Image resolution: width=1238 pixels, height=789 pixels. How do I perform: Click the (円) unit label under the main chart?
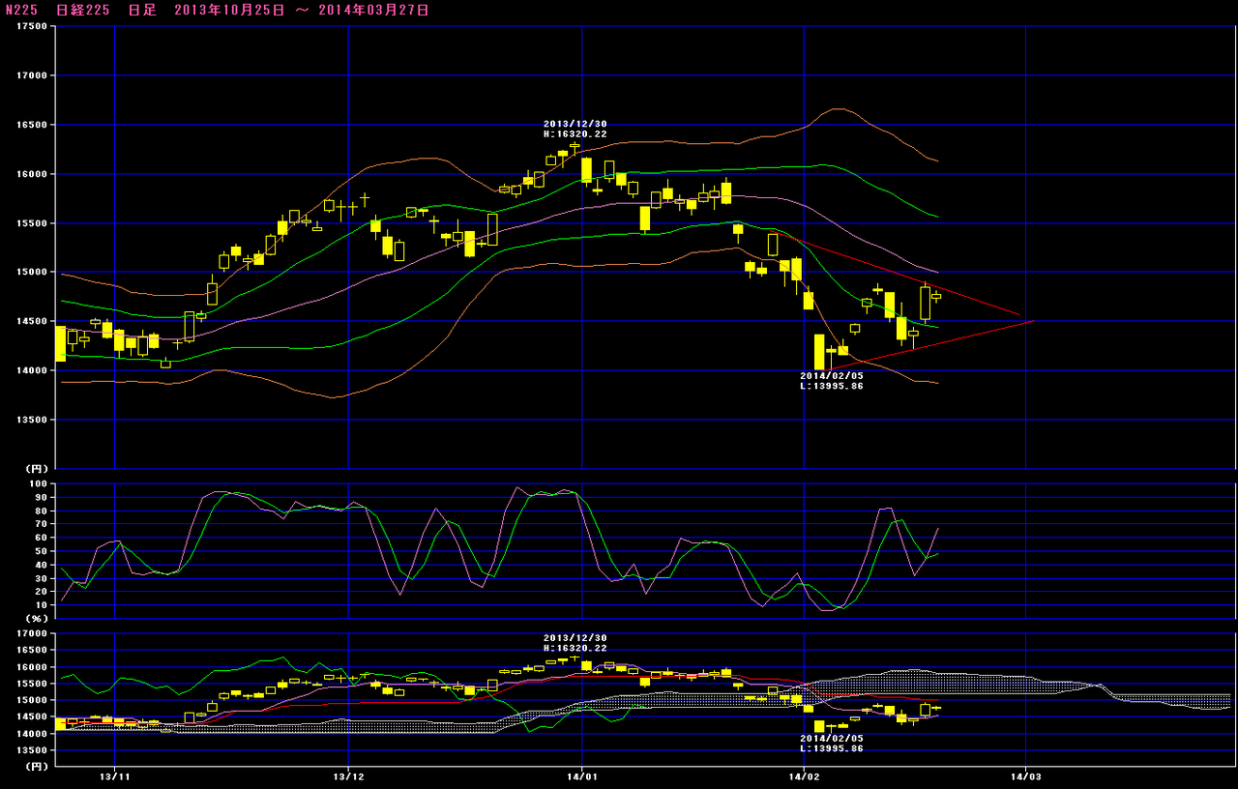point(35,469)
